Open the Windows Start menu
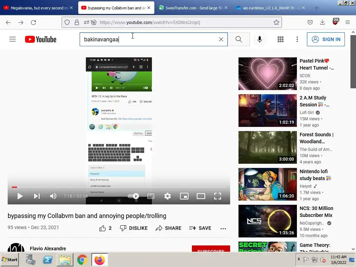This screenshot has height=267, width=356. 9,259
